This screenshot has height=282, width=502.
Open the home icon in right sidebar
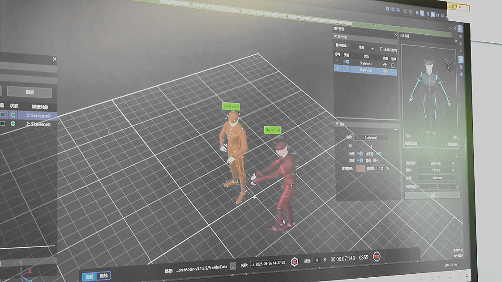(460, 29)
